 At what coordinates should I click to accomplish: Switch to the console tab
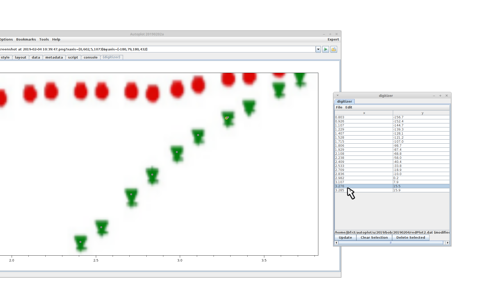91,58
